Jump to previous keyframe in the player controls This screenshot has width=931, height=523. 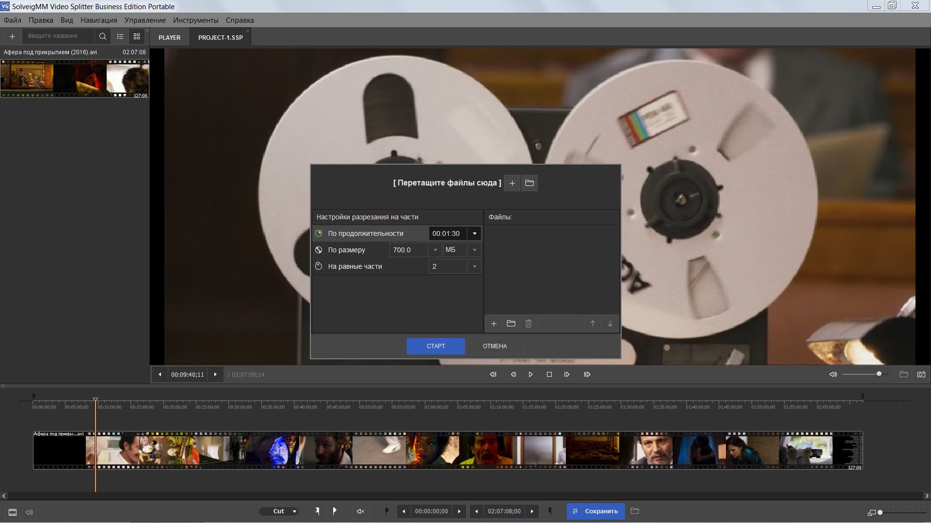[x=493, y=374]
